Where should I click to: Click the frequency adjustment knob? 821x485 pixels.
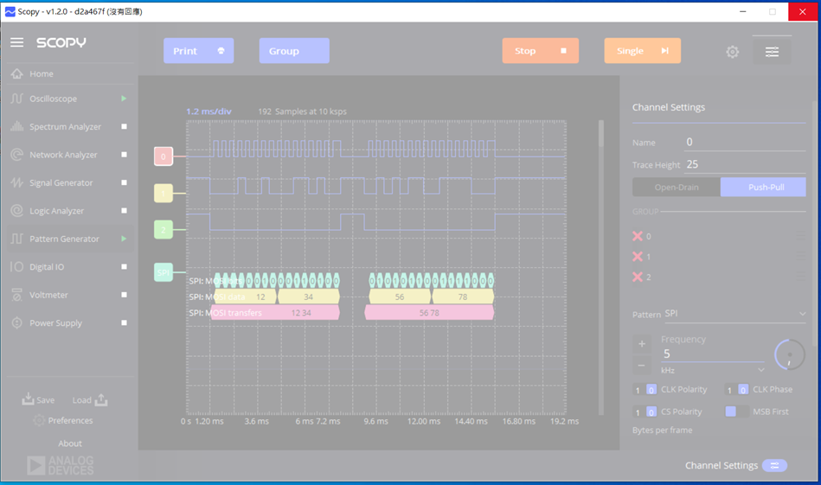pos(789,354)
